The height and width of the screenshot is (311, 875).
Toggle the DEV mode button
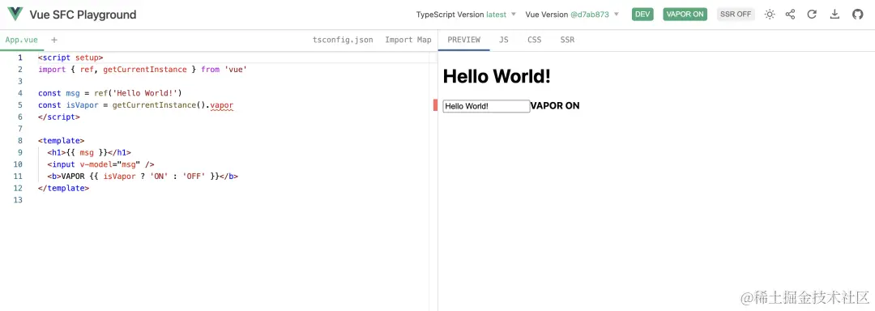[642, 15]
